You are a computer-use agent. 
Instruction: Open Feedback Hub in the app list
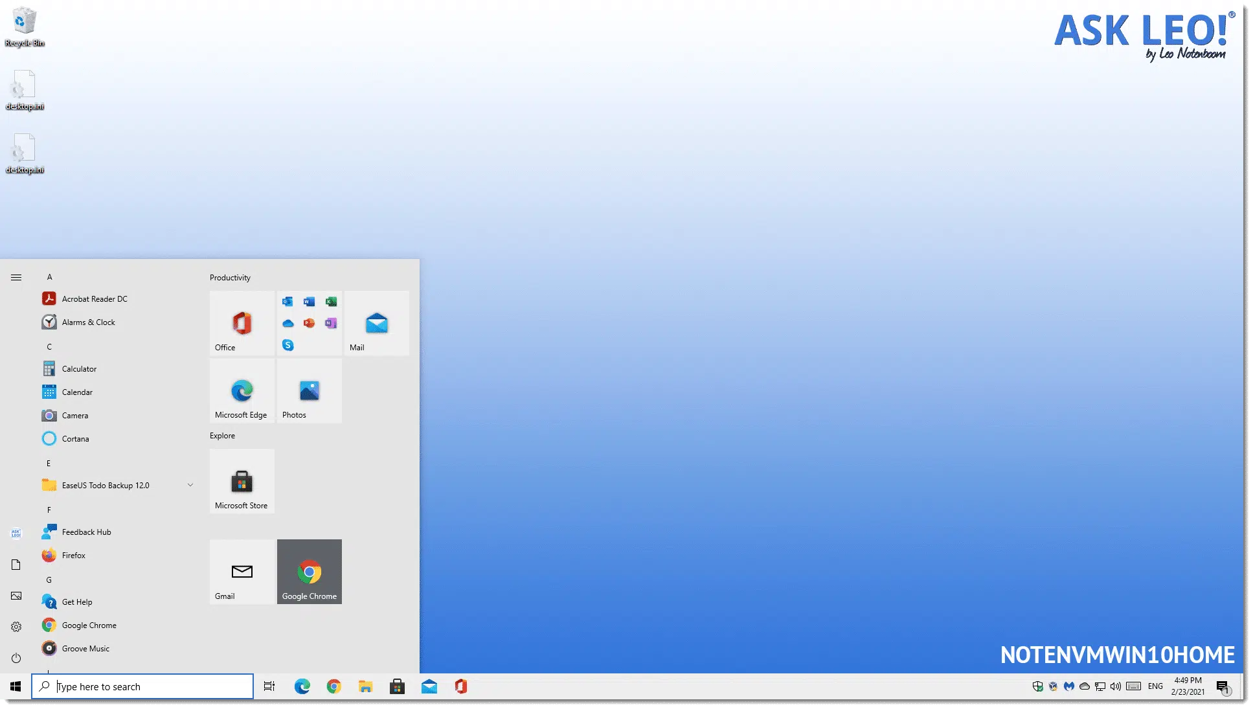click(117, 532)
